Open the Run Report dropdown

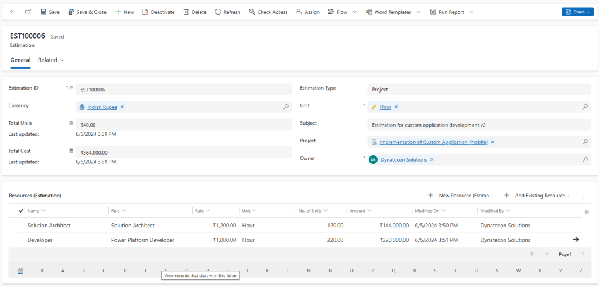471,12
